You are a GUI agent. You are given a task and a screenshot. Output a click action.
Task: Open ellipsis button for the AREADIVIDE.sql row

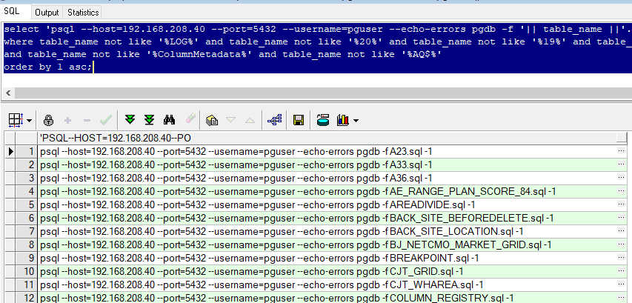click(x=622, y=204)
